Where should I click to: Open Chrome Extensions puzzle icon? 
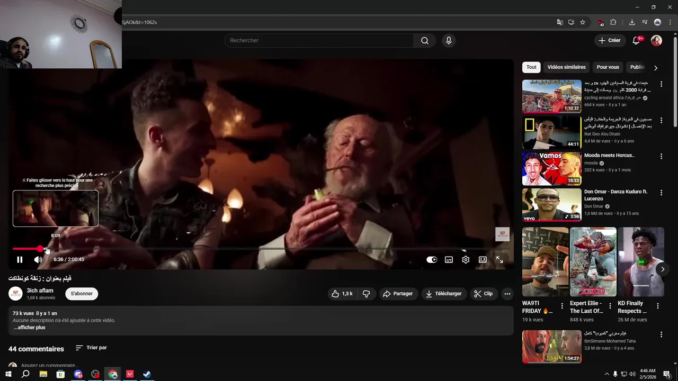pos(613,22)
